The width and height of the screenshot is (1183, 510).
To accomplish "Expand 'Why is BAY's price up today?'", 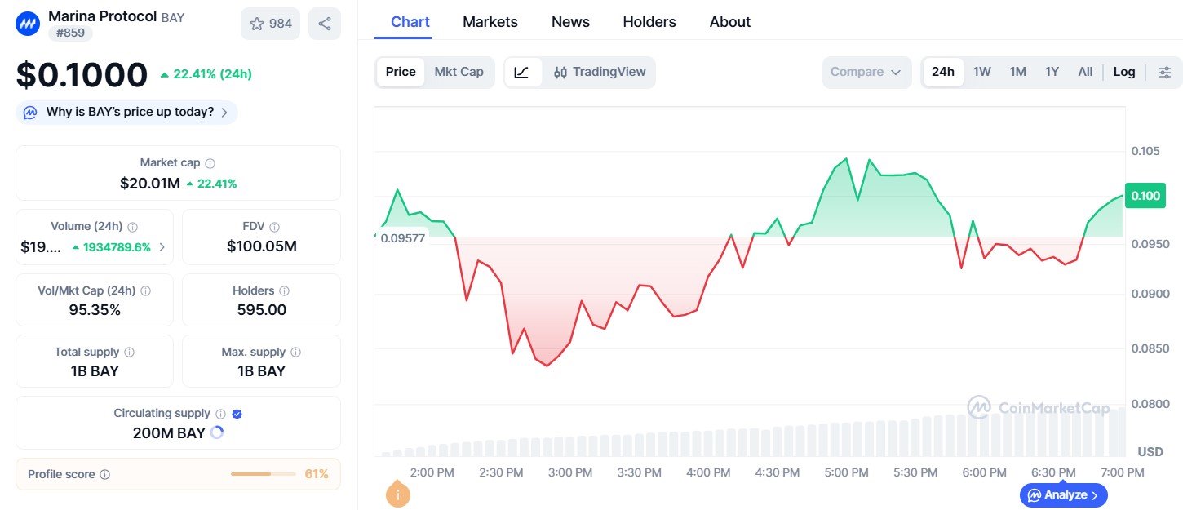I will 126,112.
